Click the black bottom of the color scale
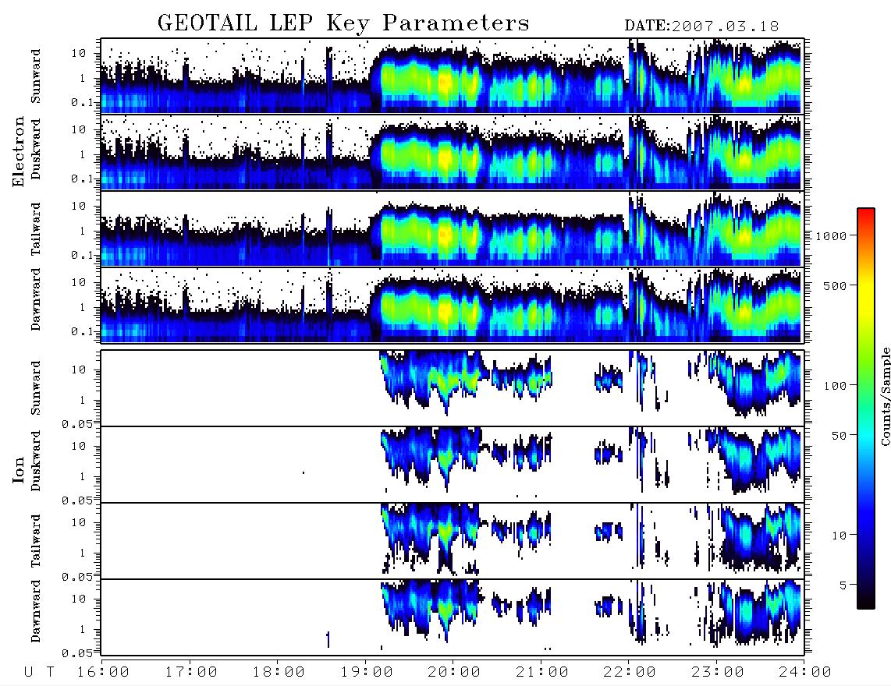Viewport: 891px width, 686px height. [x=866, y=602]
